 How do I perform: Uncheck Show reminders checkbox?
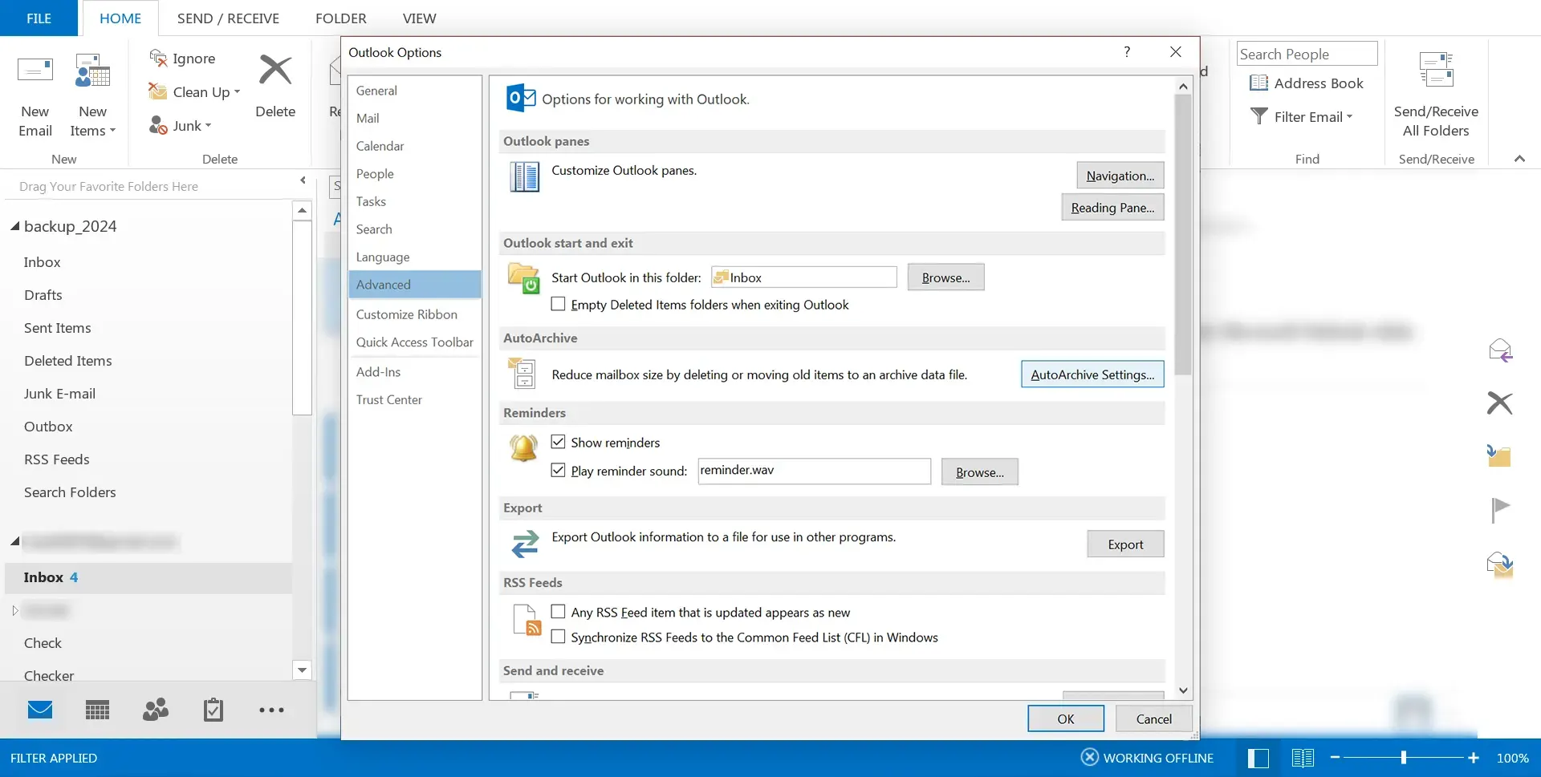[x=558, y=442]
